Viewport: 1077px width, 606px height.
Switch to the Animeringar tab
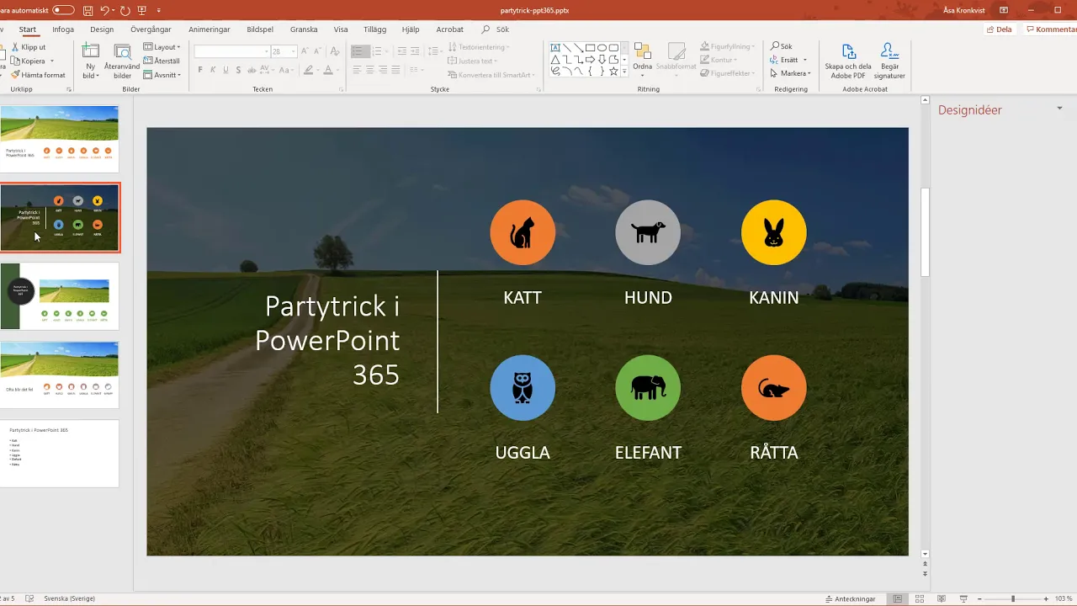[210, 29]
